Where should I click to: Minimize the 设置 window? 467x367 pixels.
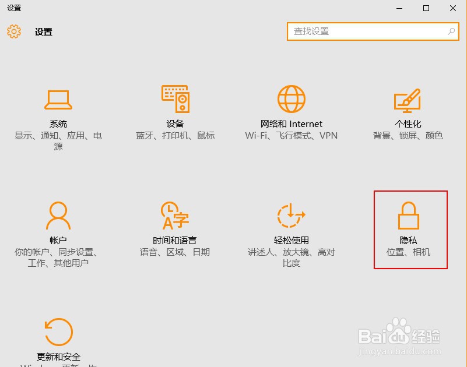(399, 8)
